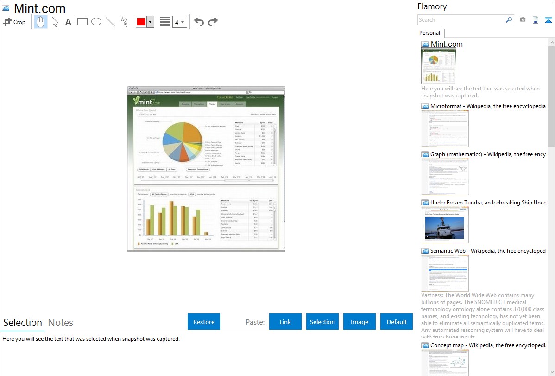Click the Graph (mathematics) thumbnail
Screen dimensions: 555x376
(x=445, y=177)
